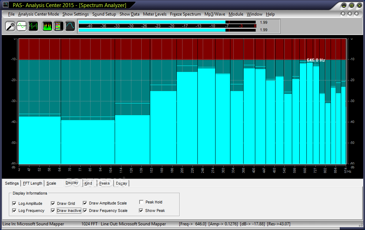Image resolution: width=365 pixels, height=230 pixels.
Task: Open the Help menu
Action: coord(270,14)
